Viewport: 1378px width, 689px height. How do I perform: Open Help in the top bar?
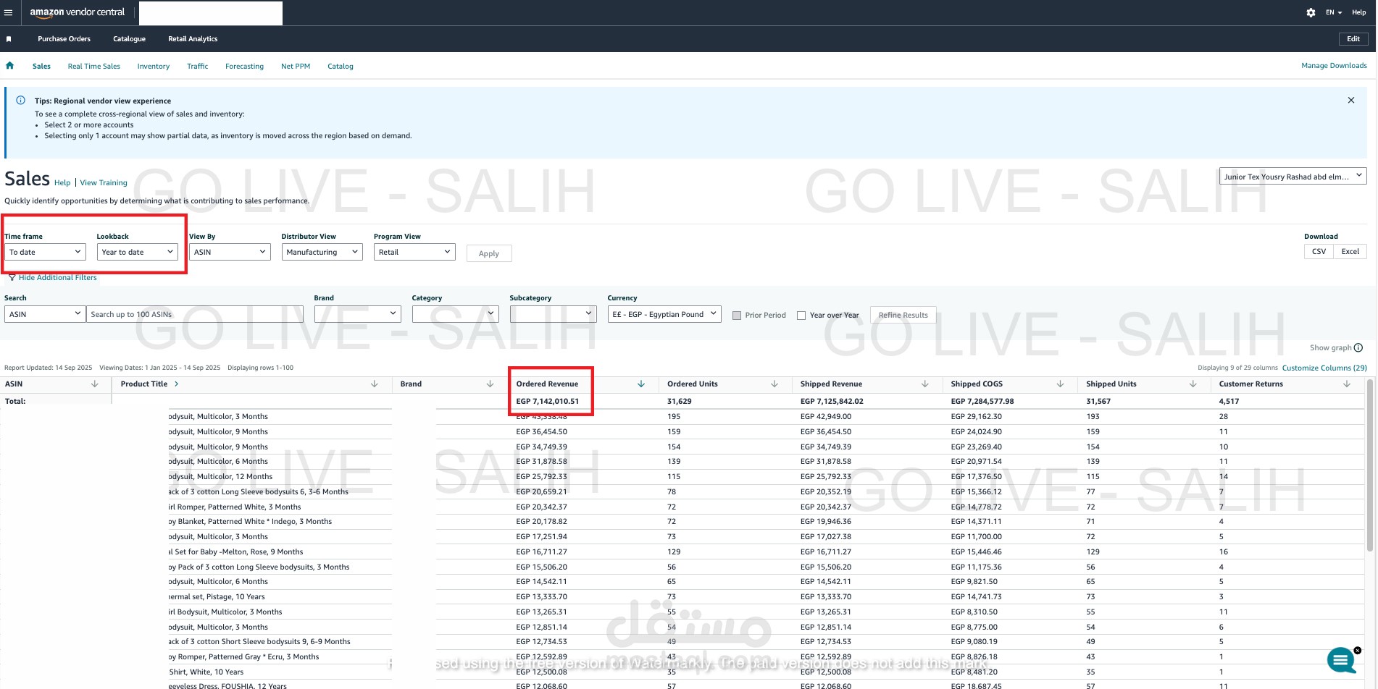(1358, 12)
